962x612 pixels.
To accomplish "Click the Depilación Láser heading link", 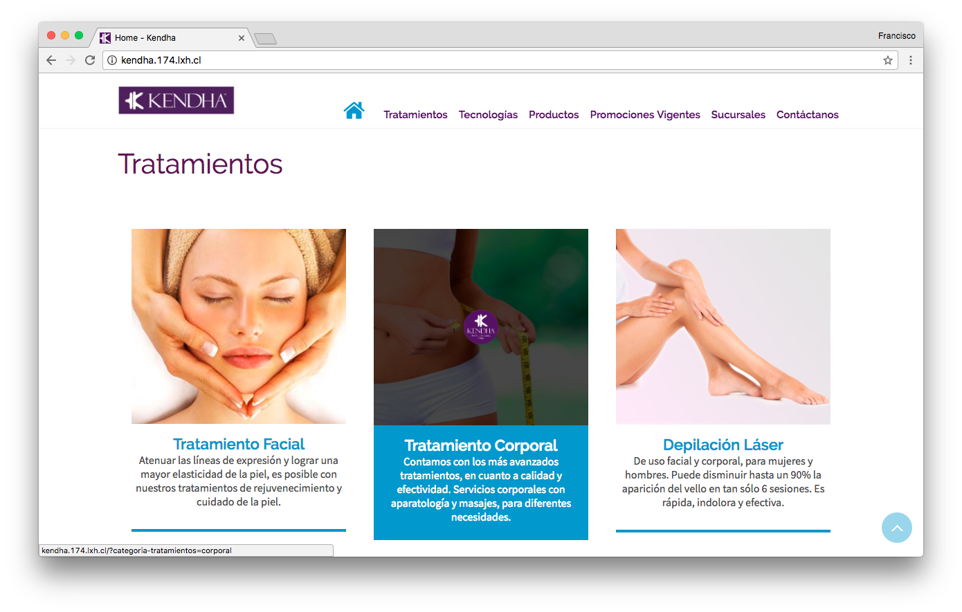I will (723, 445).
